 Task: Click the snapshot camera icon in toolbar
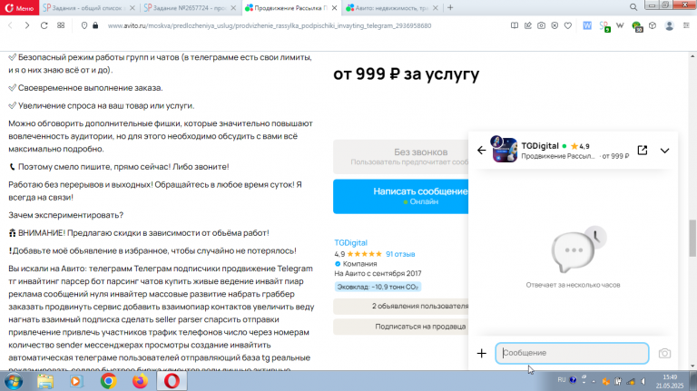tap(541, 25)
